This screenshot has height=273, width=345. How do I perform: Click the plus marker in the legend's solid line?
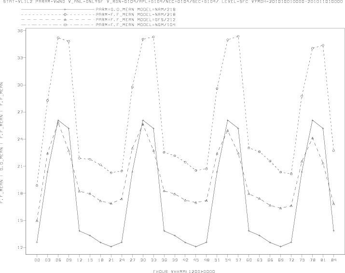[x=65, y=10]
